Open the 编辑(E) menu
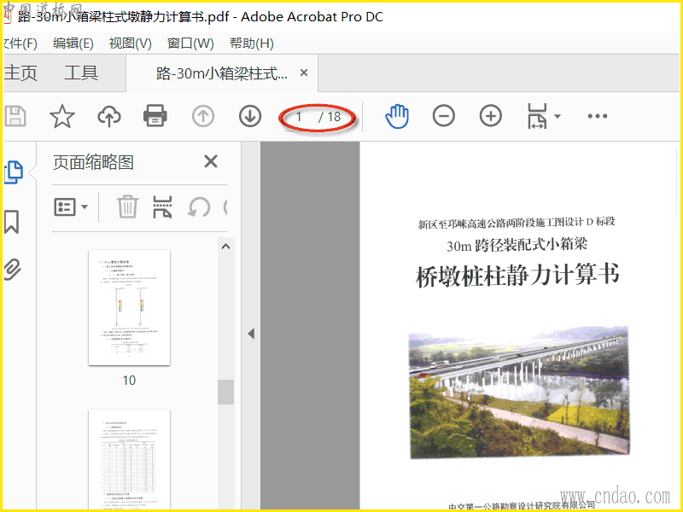The width and height of the screenshot is (683, 512). pos(73,44)
